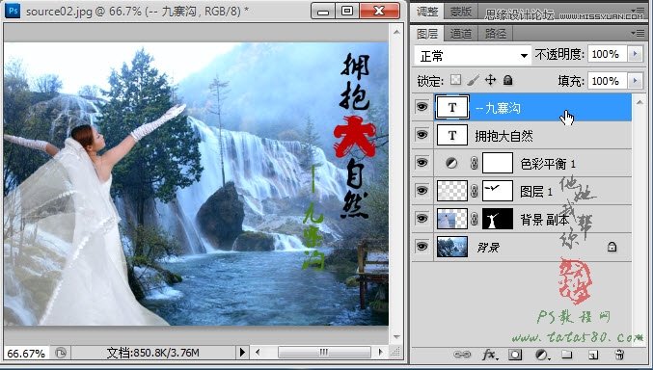The image size is (653, 370).
Task: Click the horizontal scrollbar thumb
Action: pos(324,353)
